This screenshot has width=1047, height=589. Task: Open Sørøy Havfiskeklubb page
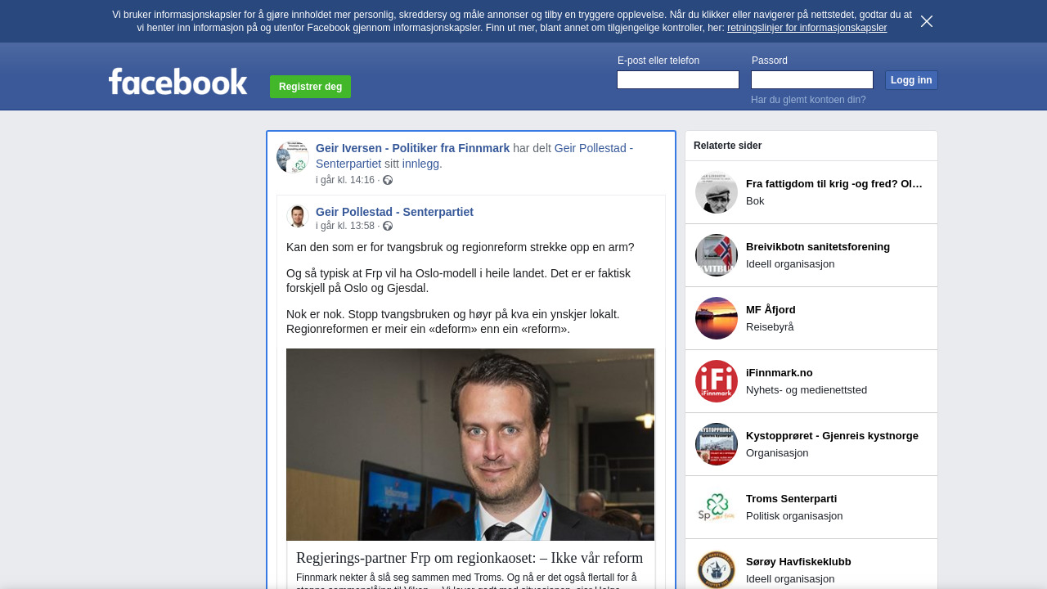click(798, 562)
